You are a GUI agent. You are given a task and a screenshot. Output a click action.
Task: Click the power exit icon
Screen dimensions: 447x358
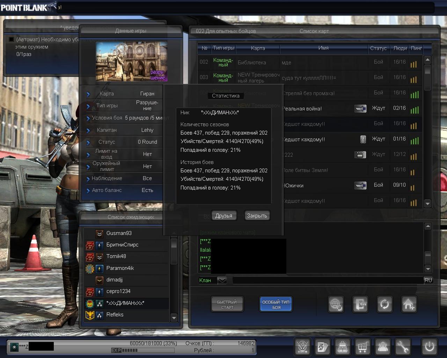pyautogui.click(x=430, y=347)
